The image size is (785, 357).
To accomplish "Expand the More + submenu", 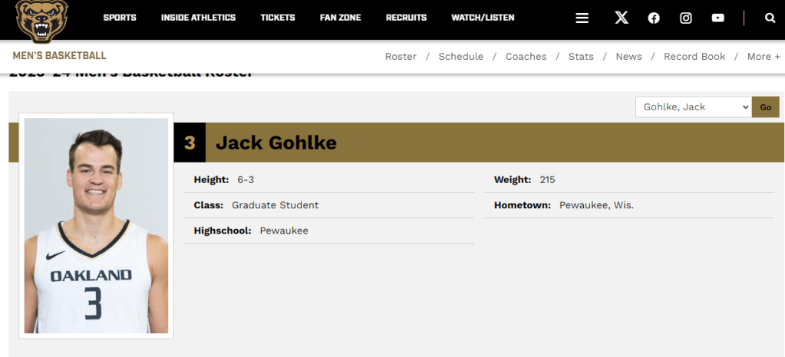I will click(764, 57).
